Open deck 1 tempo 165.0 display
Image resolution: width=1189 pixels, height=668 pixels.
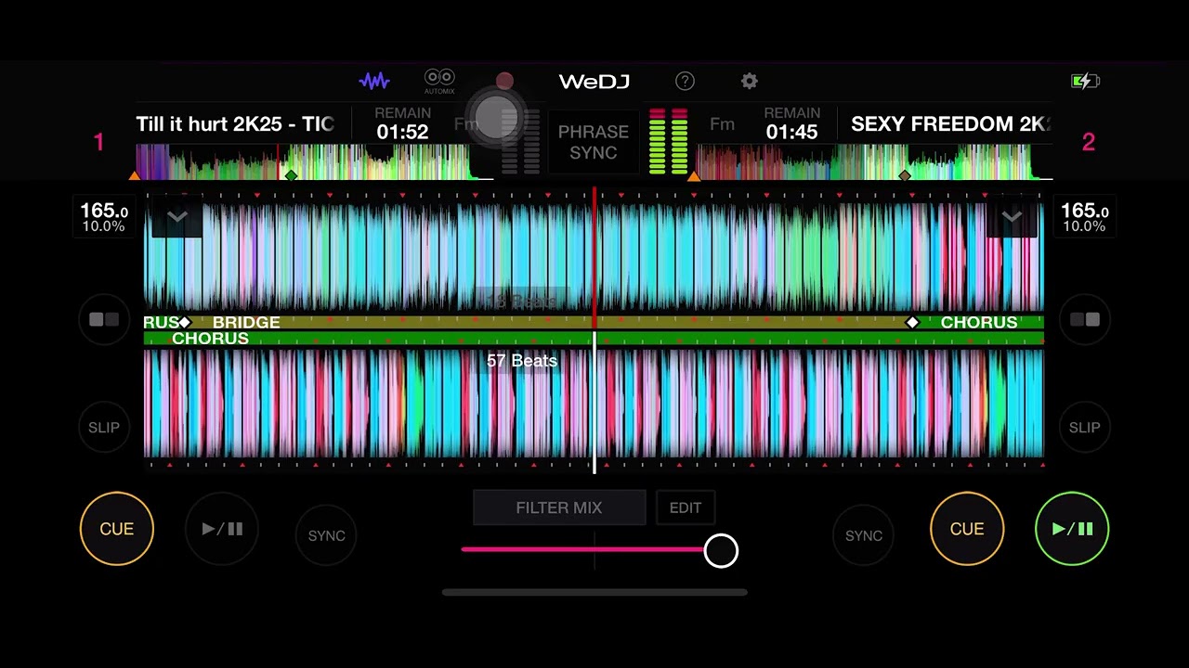click(104, 218)
